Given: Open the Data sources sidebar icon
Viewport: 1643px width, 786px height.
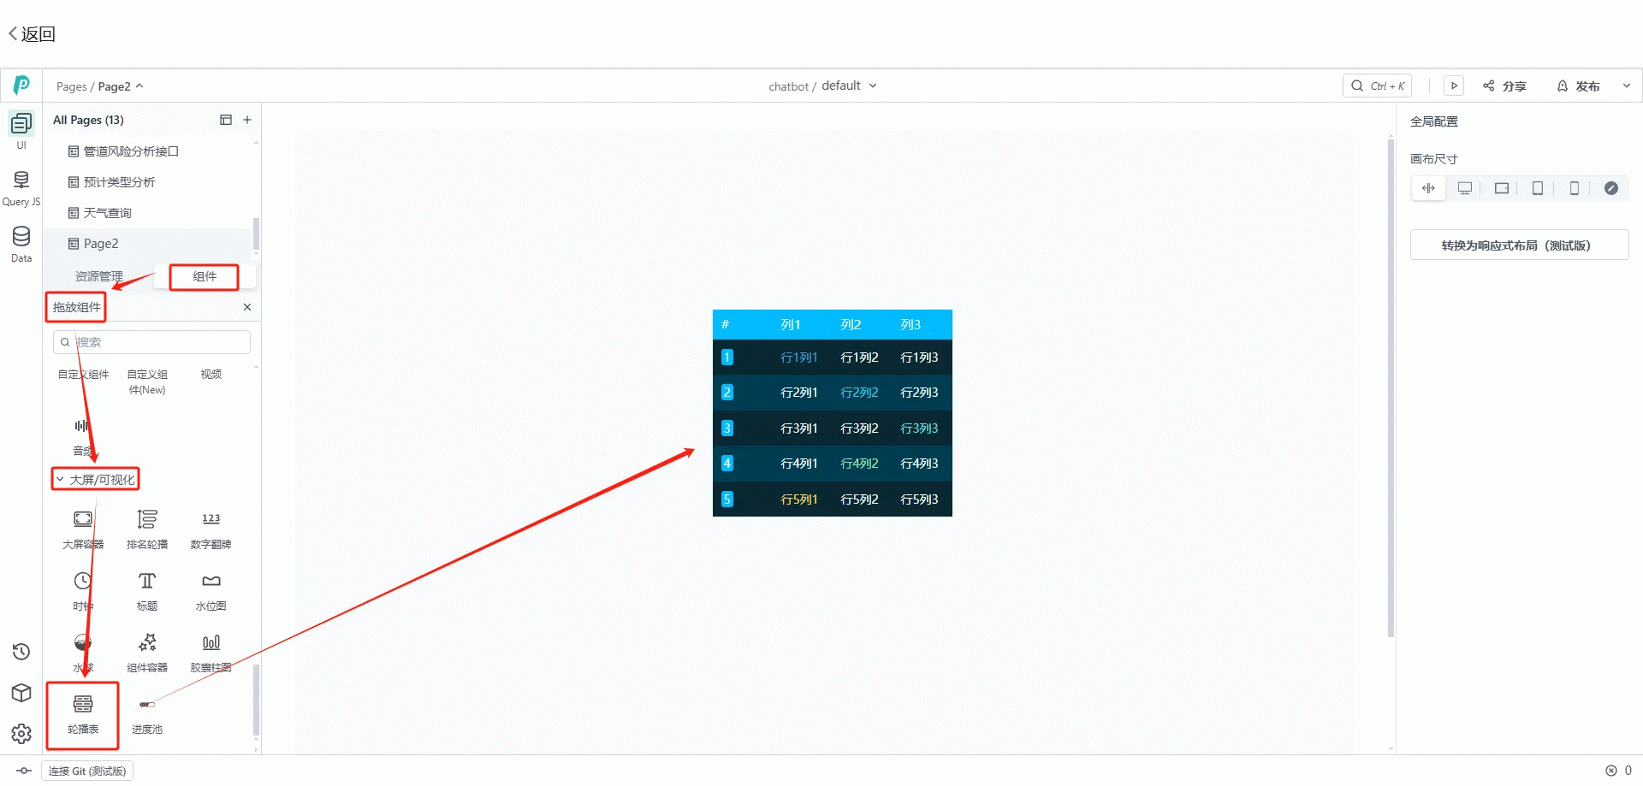Looking at the screenshot, I should (x=21, y=244).
